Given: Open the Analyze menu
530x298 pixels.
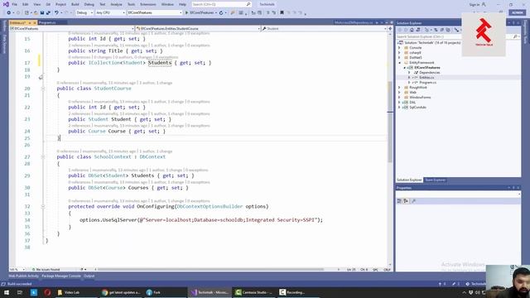Looking at the screenshot, I should tap(116, 4).
